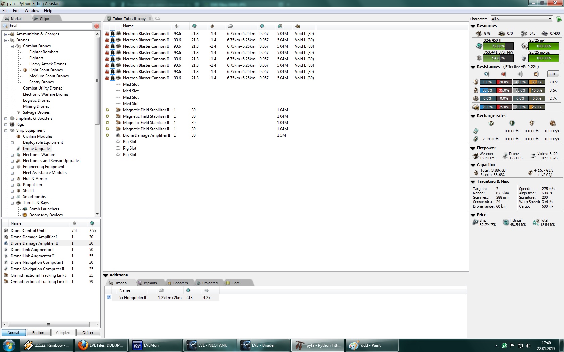Screen dimensions: 564x352
Task: Open the Character dropdown showing All 5
Action: (522, 19)
